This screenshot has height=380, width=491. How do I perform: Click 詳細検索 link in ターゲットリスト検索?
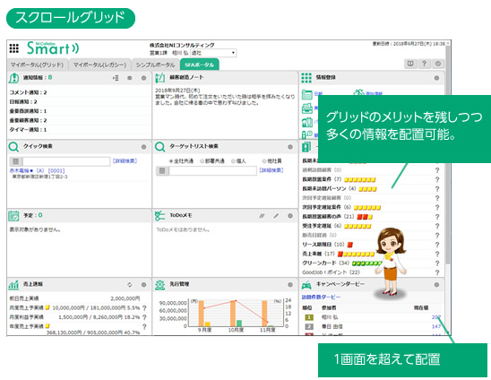pos(271,170)
